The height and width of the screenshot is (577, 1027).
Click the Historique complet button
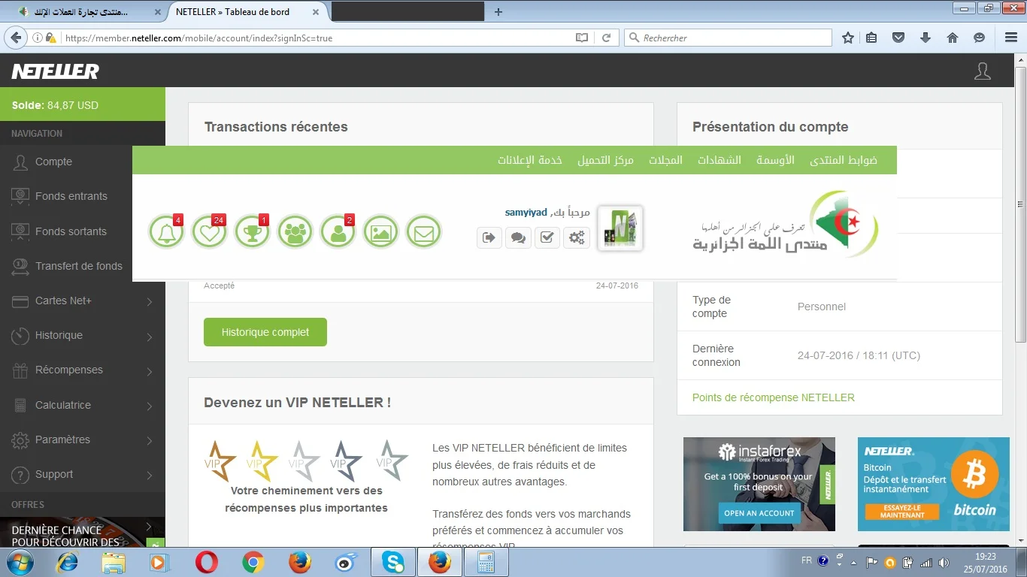tap(265, 332)
